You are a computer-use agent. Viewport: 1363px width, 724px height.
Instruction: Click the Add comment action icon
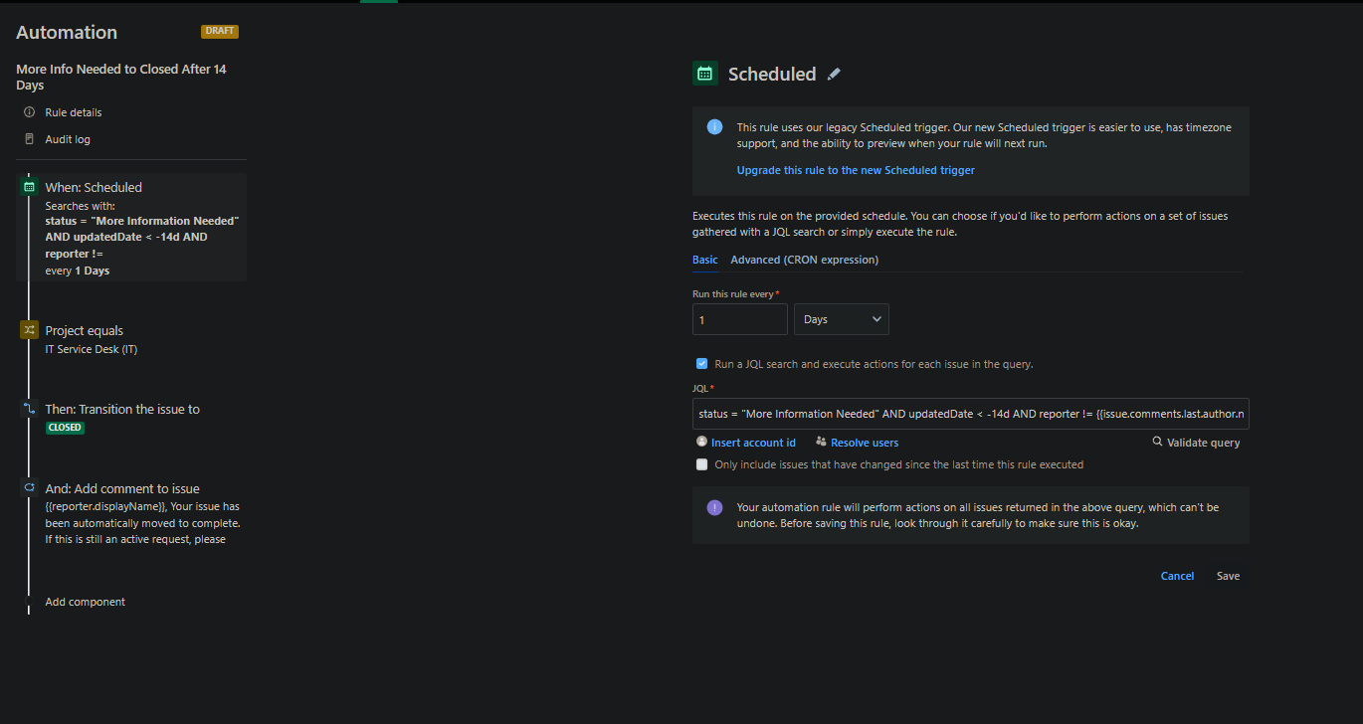29,488
